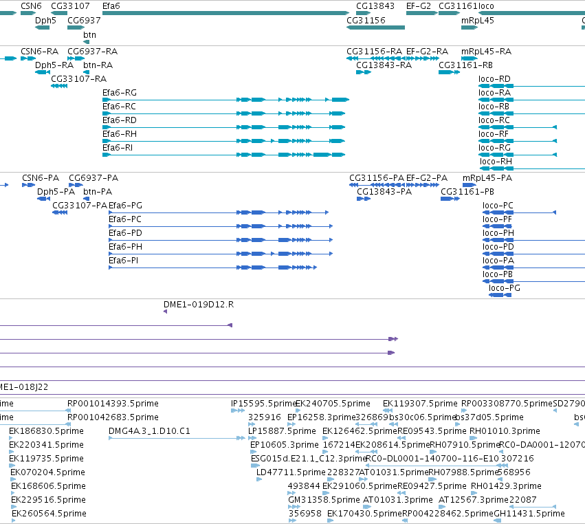The width and height of the screenshot is (585, 524).
Task: Select the EF-G2-PA protein label
Action: 426,177
